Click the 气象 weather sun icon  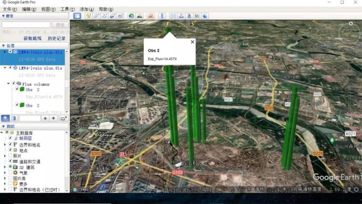[x=15, y=173]
